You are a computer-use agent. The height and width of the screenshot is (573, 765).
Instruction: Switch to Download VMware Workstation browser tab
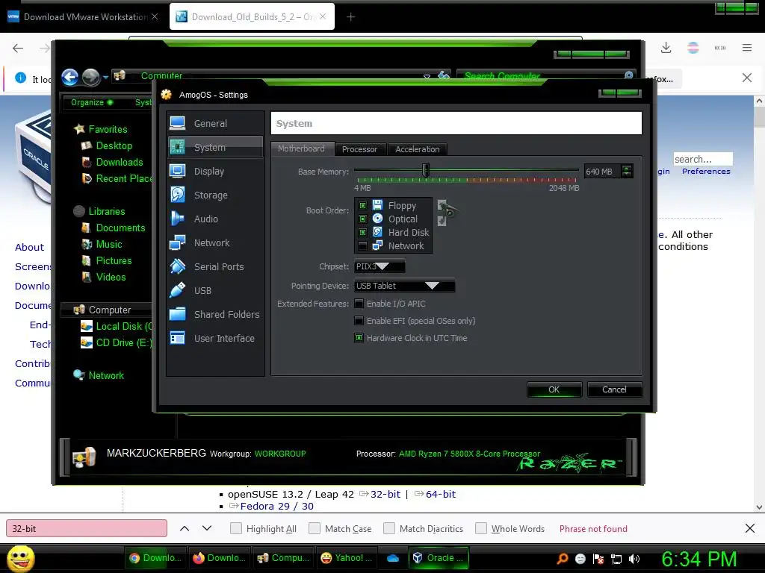83,16
